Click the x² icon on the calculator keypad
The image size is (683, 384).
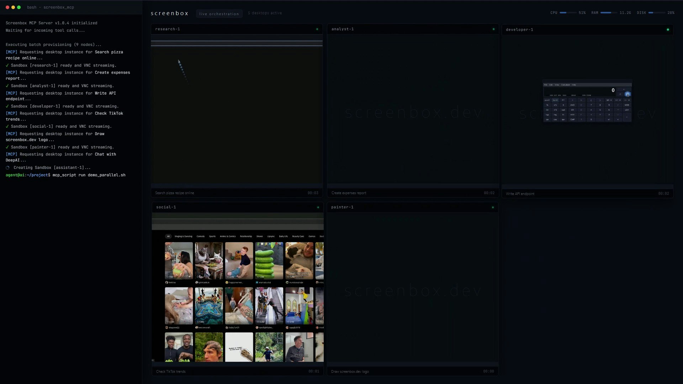[x=555, y=110]
